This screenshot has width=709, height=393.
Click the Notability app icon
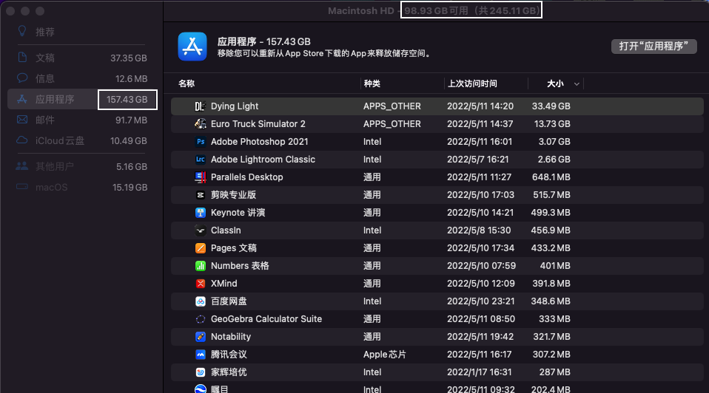tap(200, 337)
